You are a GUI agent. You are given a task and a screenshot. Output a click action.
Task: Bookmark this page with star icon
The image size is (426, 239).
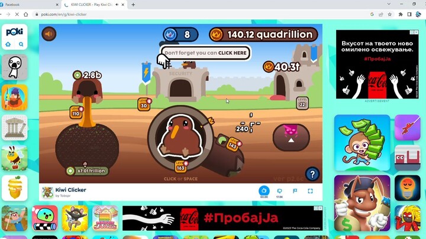389,14
